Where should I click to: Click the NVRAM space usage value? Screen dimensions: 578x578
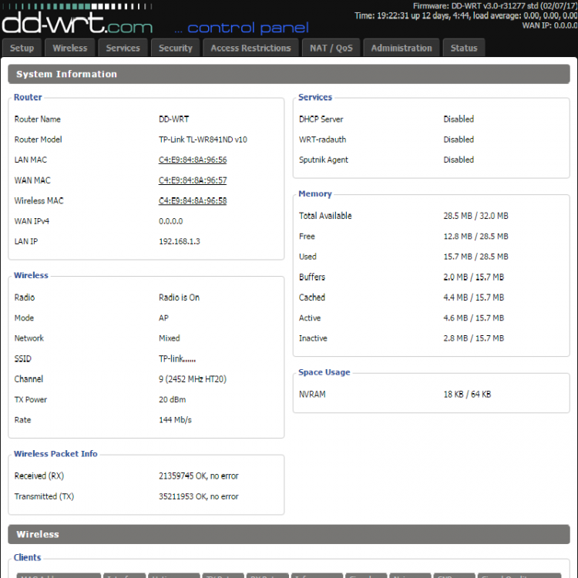(467, 395)
